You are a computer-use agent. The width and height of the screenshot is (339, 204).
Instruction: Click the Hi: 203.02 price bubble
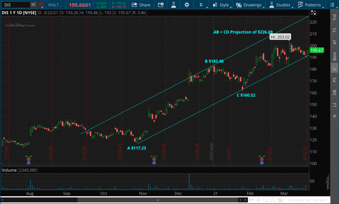point(280,37)
